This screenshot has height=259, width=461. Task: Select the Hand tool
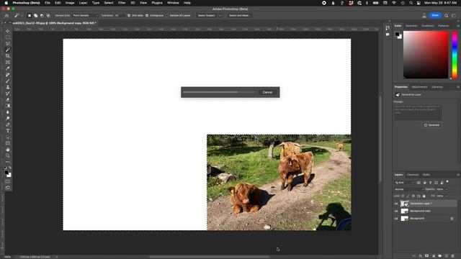8,150
